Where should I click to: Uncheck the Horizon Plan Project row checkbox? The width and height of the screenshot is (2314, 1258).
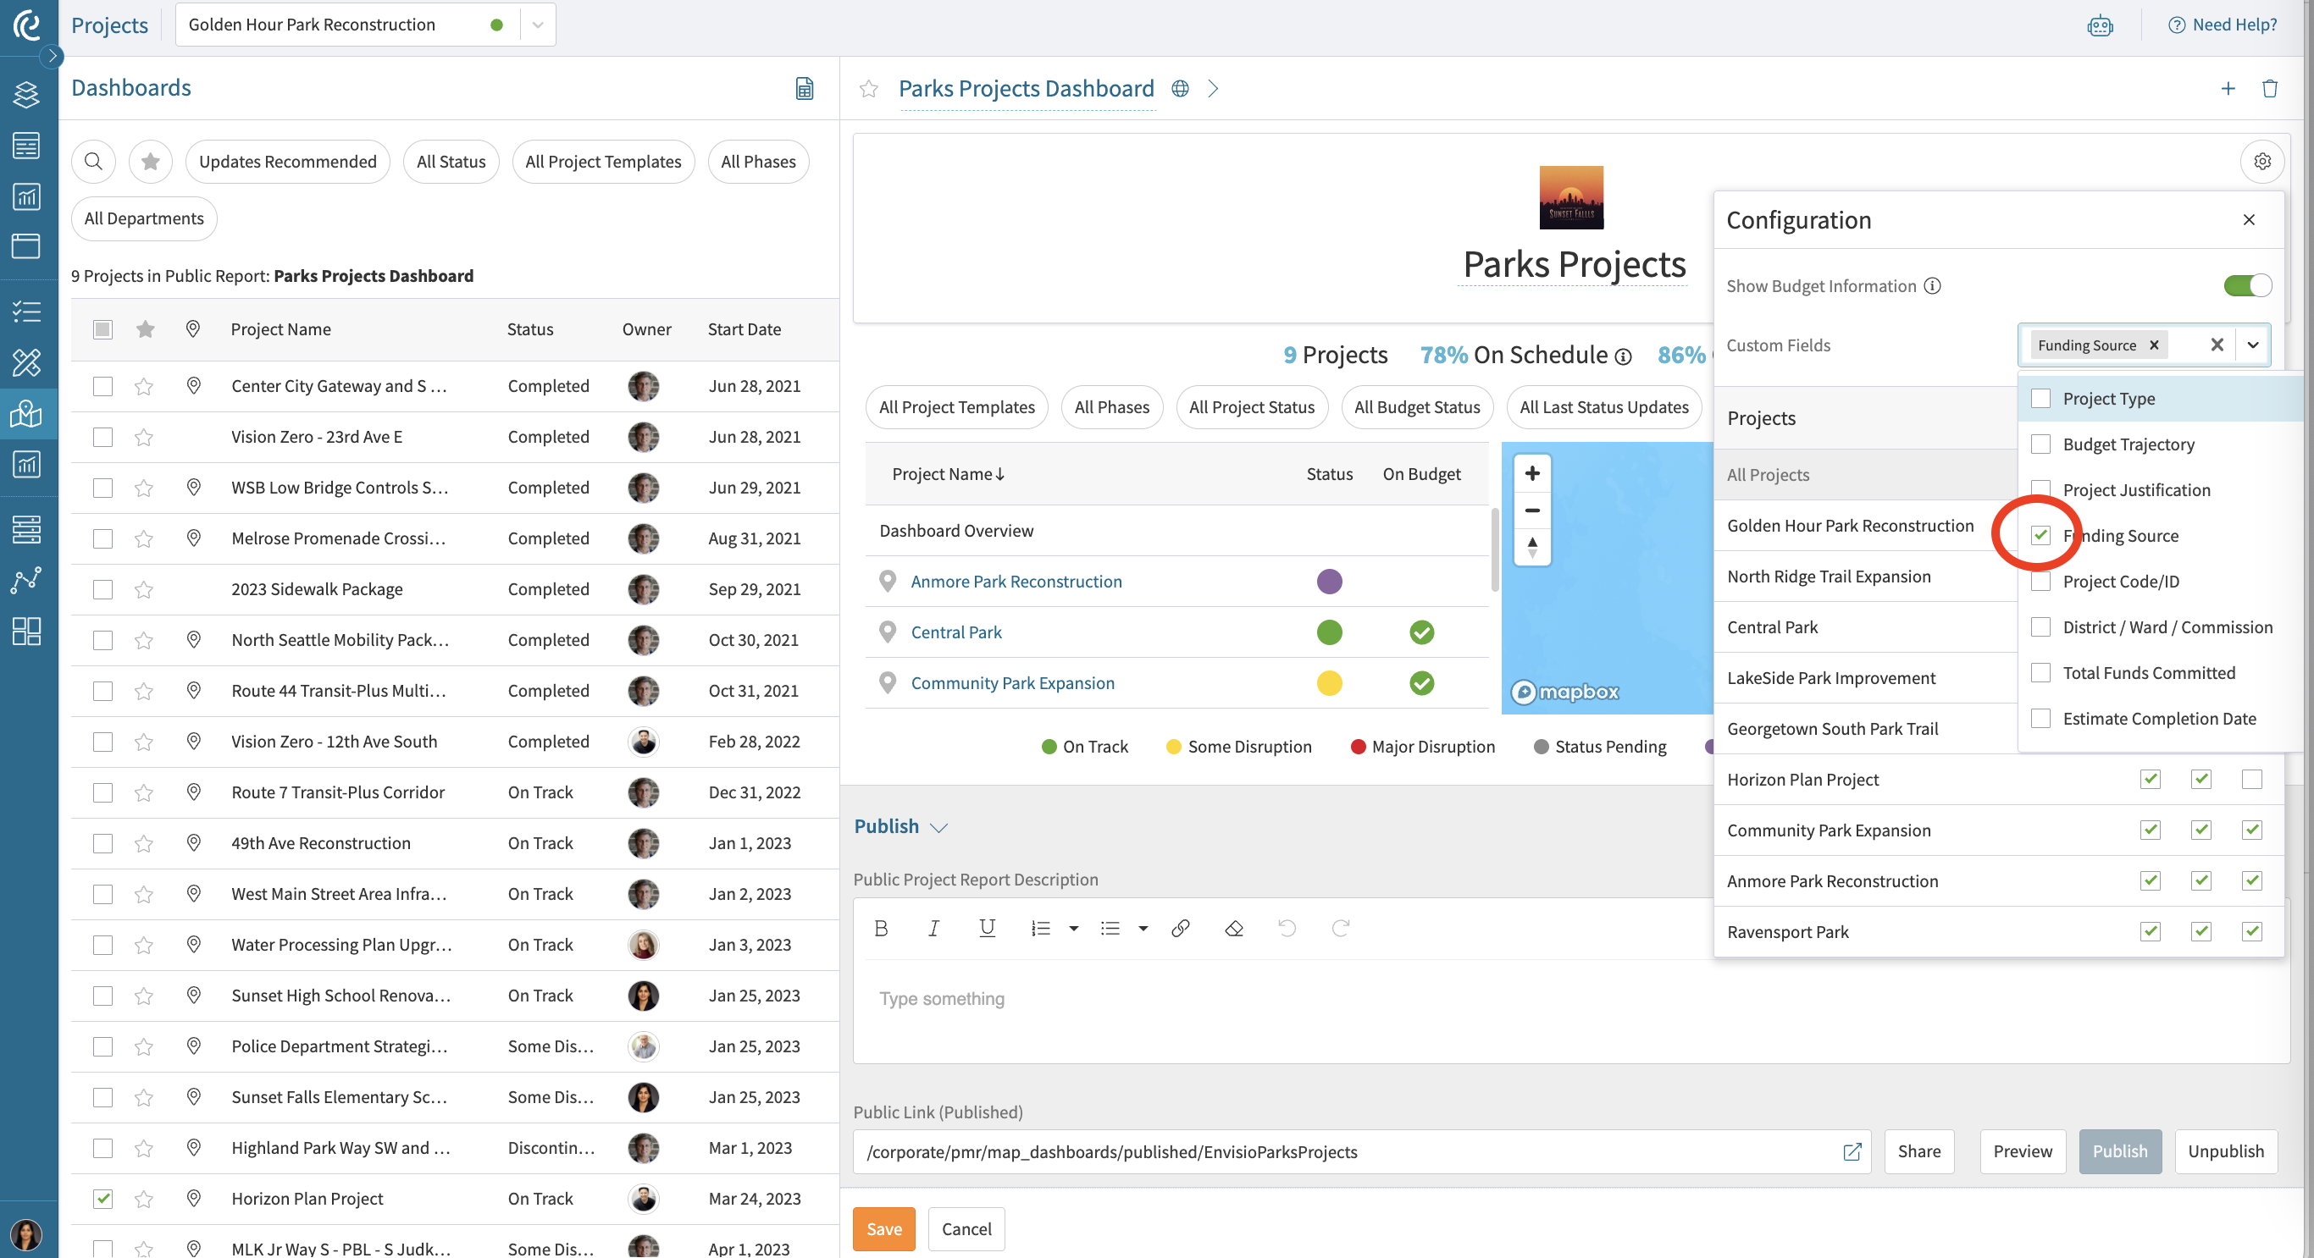coord(103,1198)
